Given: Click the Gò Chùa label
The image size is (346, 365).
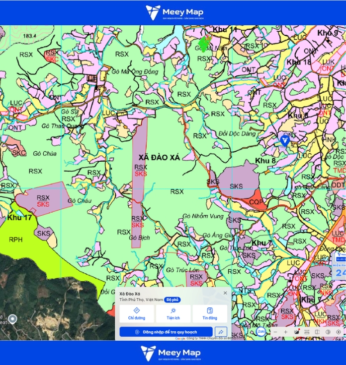Looking at the screenshot, I should coord(45,154).
